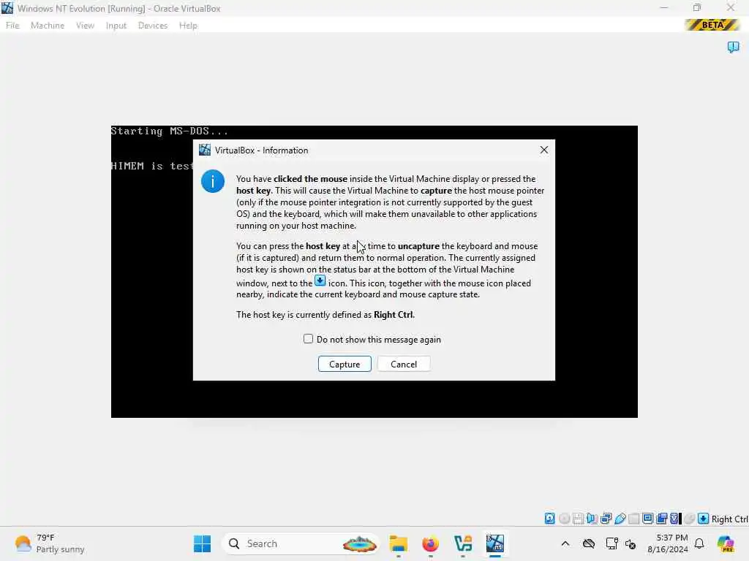Click the network tray icon
Viewport: 749px width, 561px height.
tap(611, 543)
